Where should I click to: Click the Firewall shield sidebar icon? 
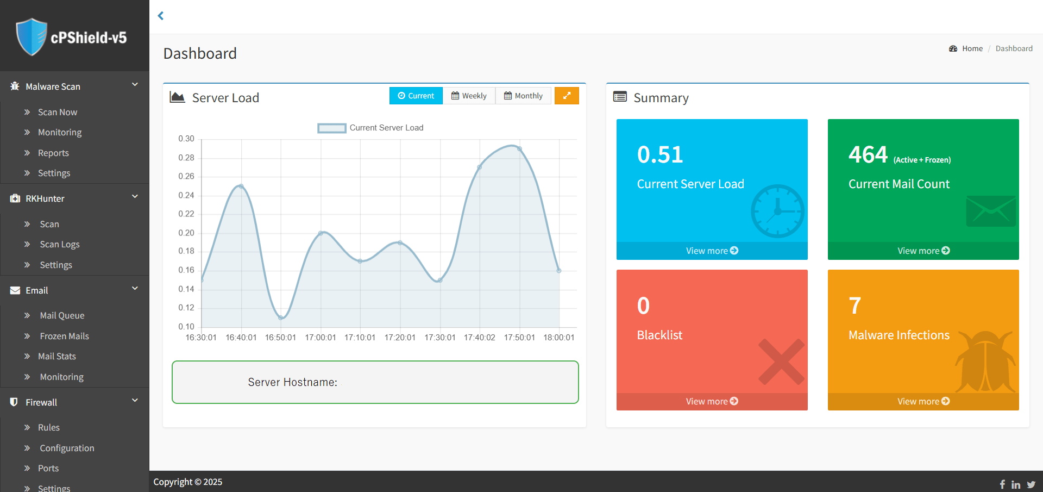coord(14,402)
